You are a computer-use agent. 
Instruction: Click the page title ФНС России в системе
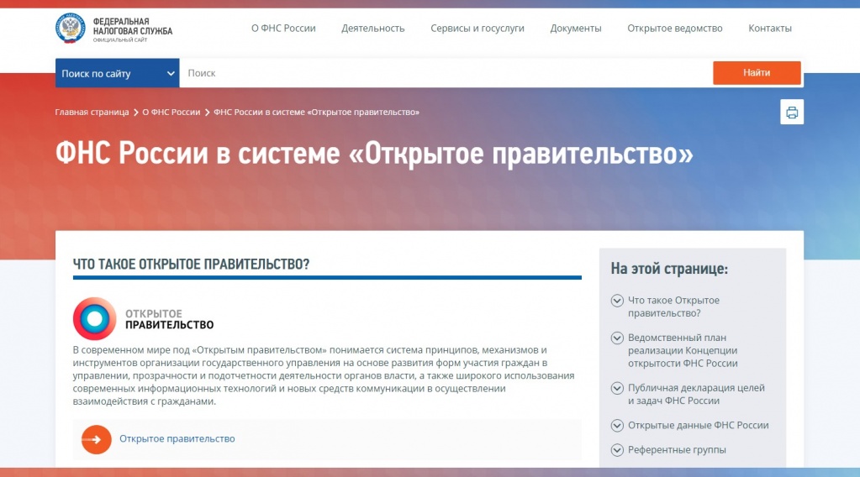(x=374, y=154)
